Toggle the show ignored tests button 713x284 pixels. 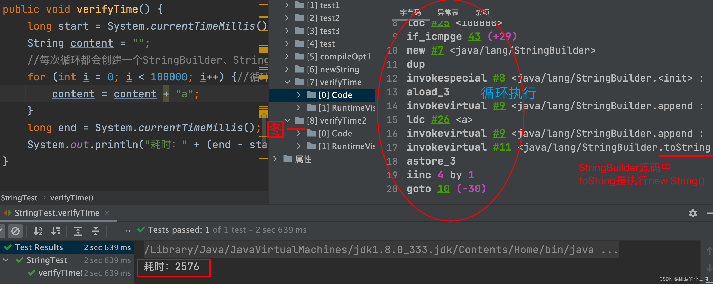15,231
